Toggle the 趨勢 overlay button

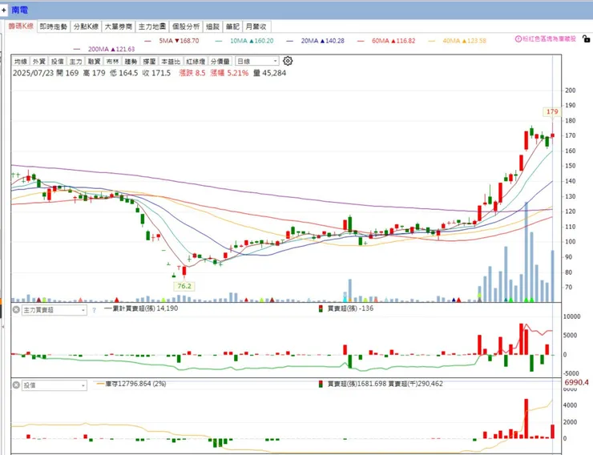131,61
